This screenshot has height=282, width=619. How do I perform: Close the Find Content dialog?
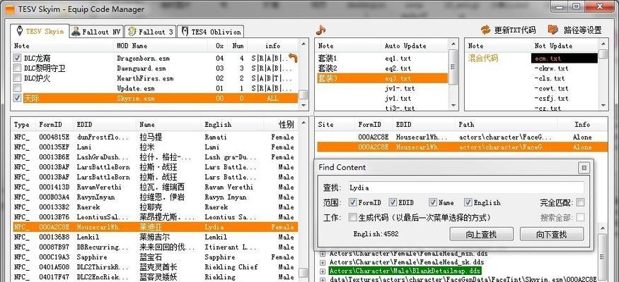tap(584, 168)
